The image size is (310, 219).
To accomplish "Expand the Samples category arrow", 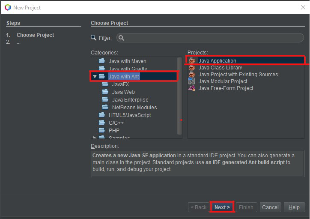I will pyautogui.click(x=95, y=137).
